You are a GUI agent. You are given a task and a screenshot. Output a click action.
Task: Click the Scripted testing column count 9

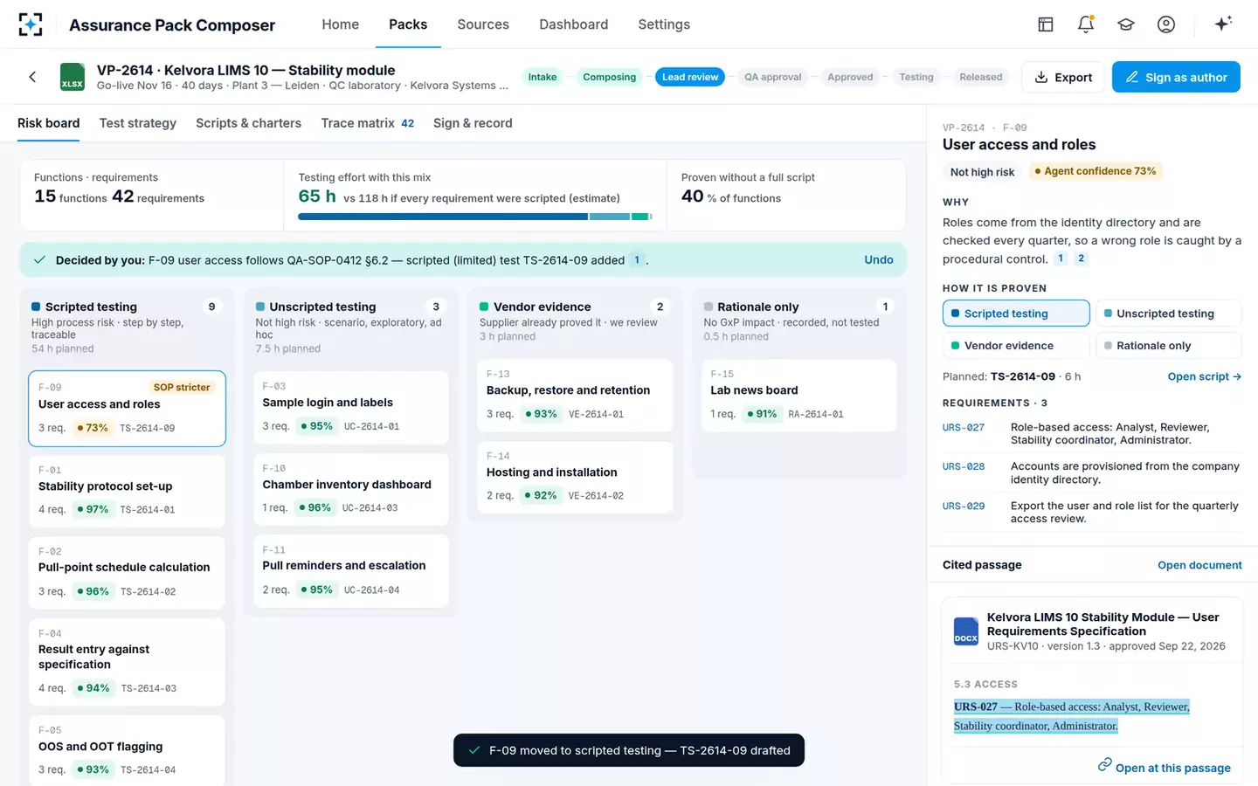(x=211, y=307)
